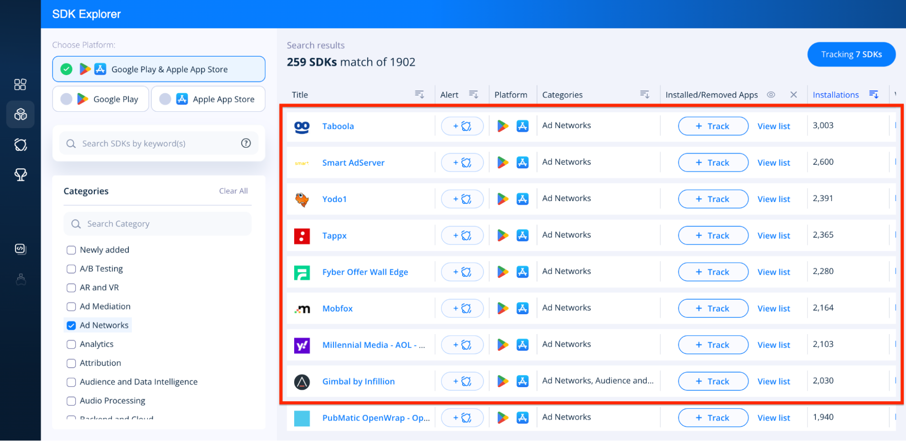
Task: Add alert for Mobfox
Action: (x=462, y=308)
